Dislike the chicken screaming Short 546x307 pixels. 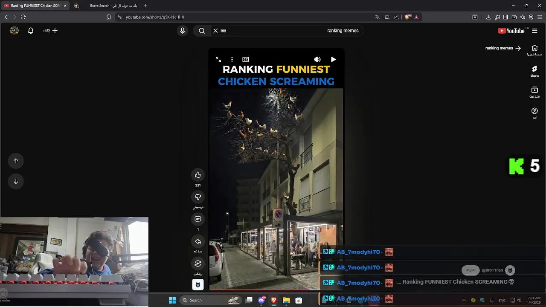click(198, 197)
